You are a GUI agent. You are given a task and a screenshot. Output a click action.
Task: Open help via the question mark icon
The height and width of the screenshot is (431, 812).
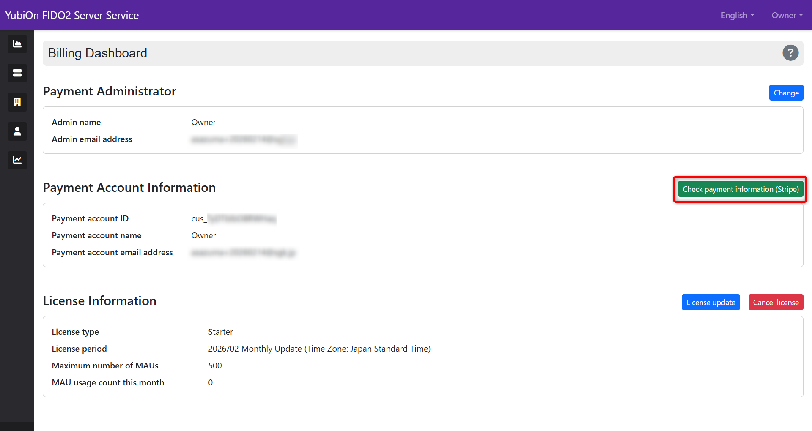(790, 53)
